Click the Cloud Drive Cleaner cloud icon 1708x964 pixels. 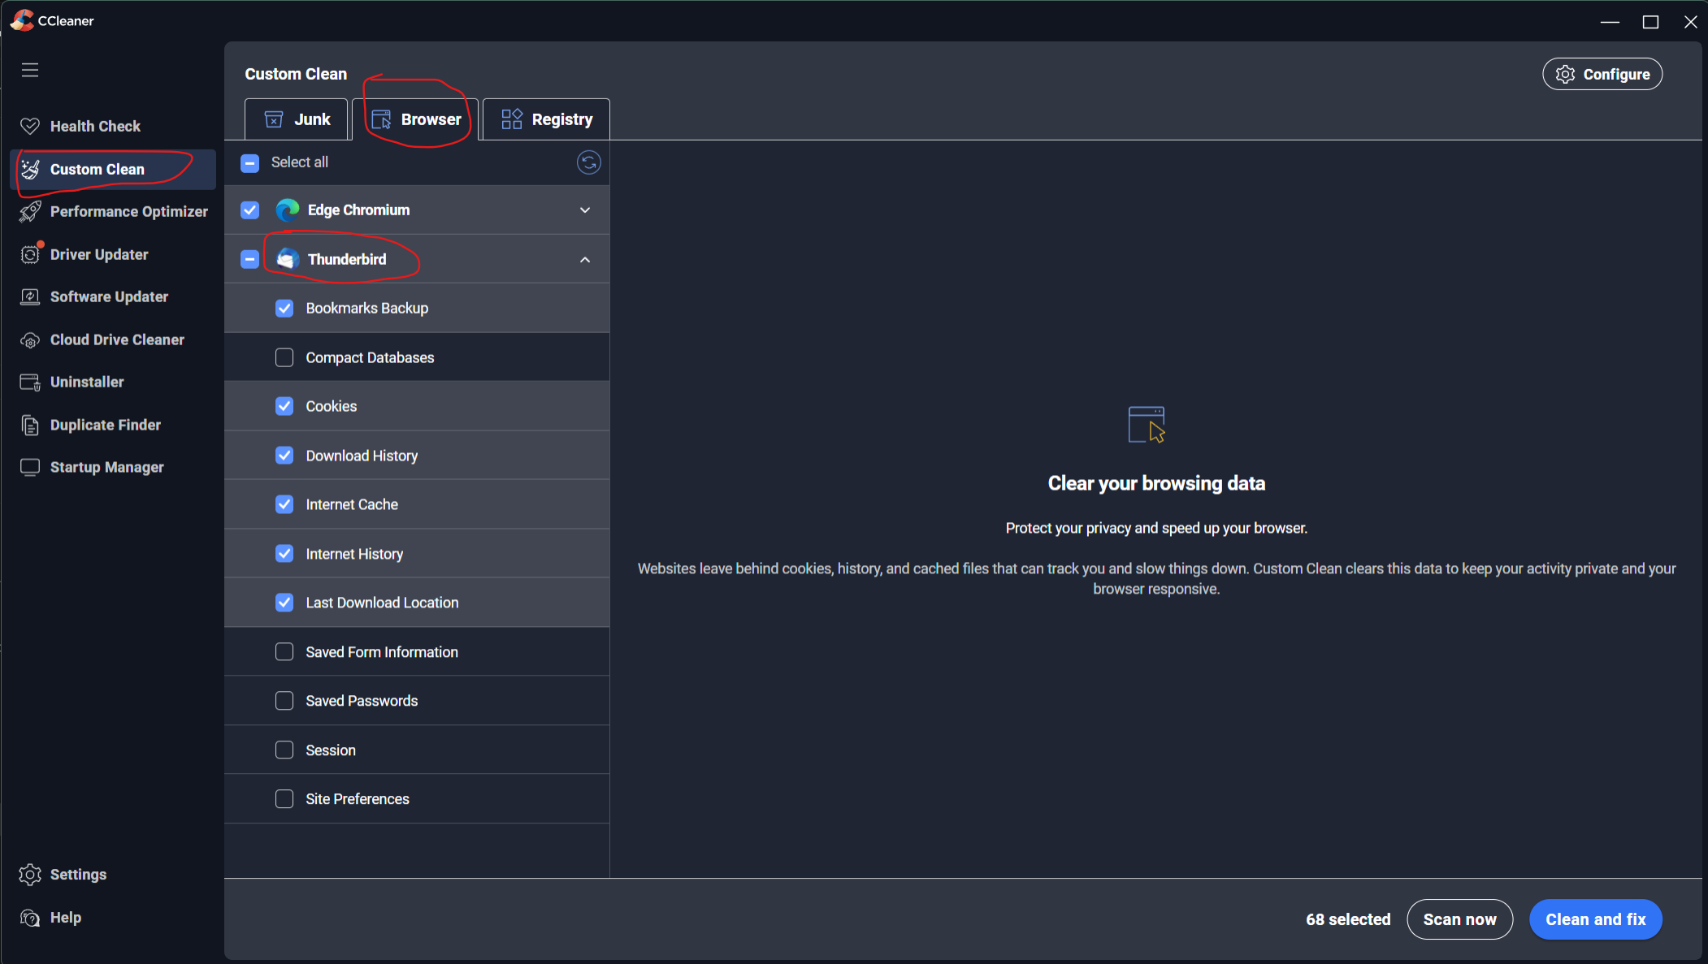point(30,340)
